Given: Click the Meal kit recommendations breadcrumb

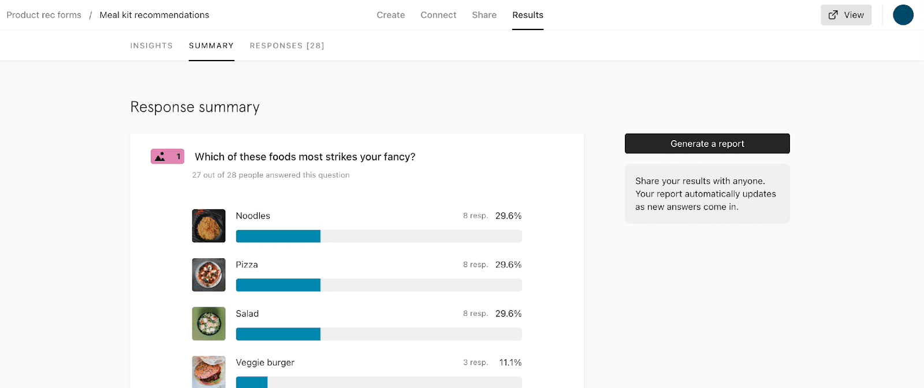Looking at the screenshot, I should [x=154, y=14].
